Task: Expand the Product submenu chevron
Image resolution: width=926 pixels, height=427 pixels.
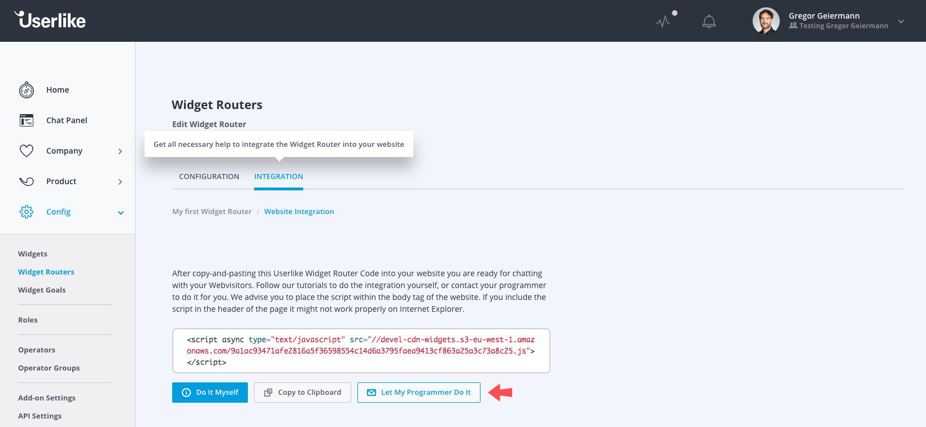Action: [x=120, y=182]
